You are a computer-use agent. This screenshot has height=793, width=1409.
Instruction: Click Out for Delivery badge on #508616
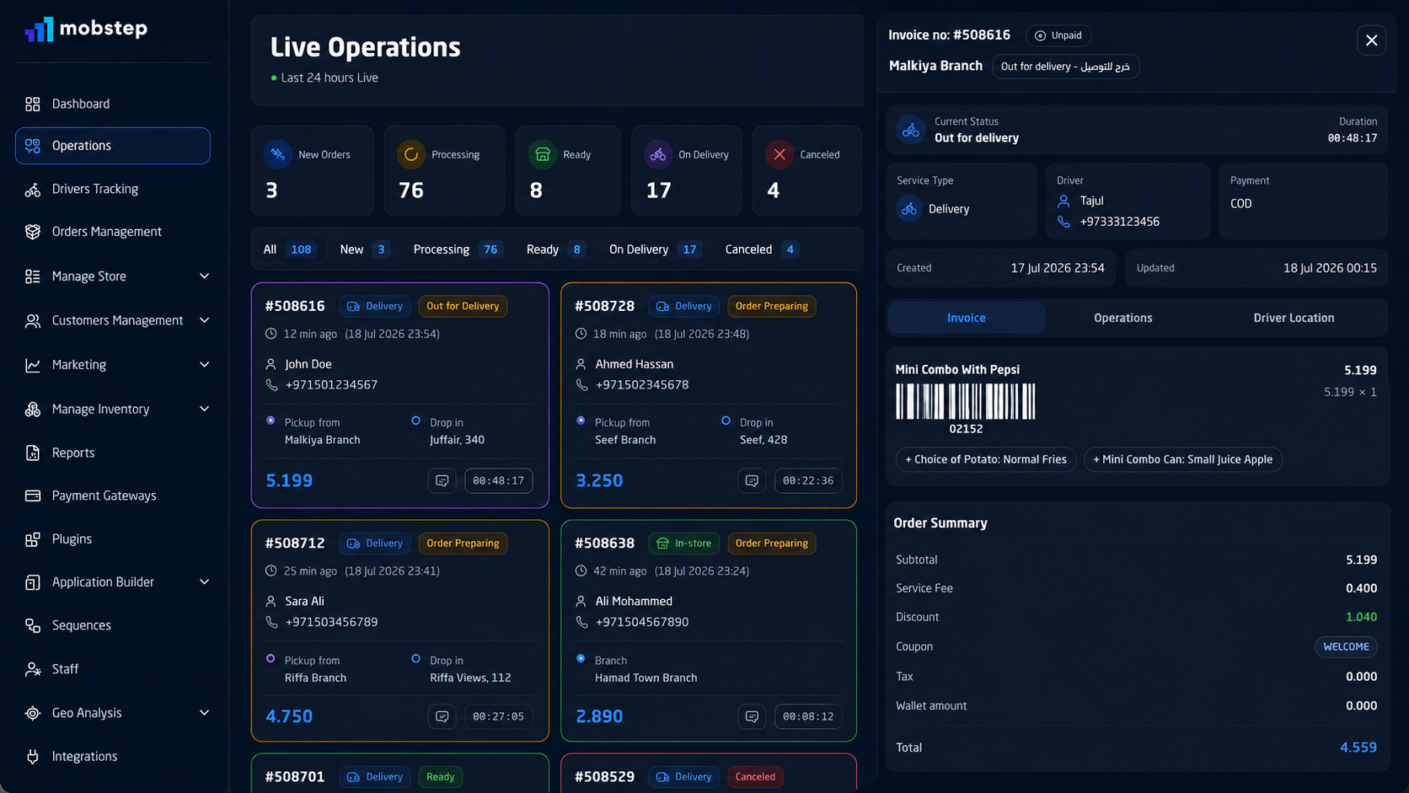[x=463, y=306]
